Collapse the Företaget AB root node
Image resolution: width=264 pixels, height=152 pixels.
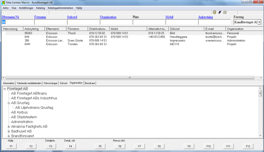click(x=5, y=89)
